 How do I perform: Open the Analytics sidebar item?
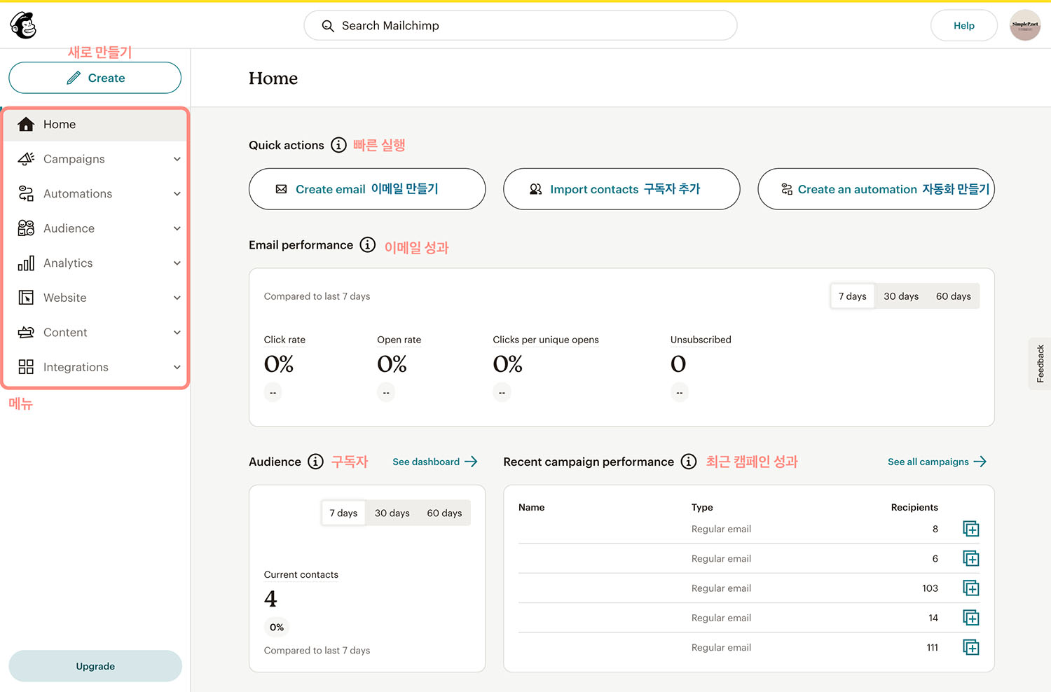pyautogui.click(x=95, y=263)
